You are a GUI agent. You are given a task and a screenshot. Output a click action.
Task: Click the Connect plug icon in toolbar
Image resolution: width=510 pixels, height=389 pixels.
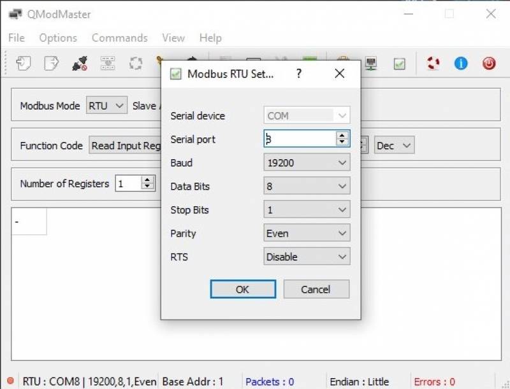(80, 63)
